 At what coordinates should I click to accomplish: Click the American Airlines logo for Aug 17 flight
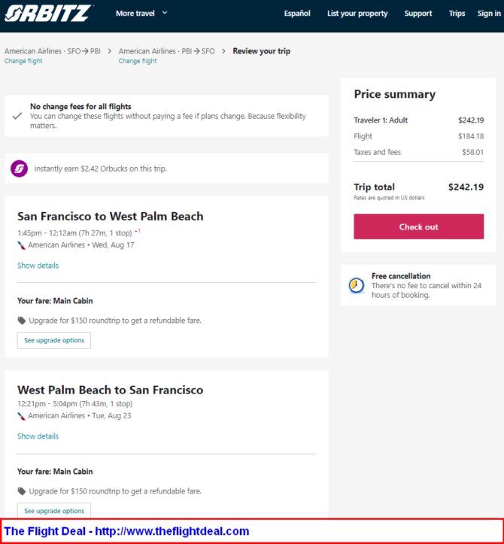(22, 245)
